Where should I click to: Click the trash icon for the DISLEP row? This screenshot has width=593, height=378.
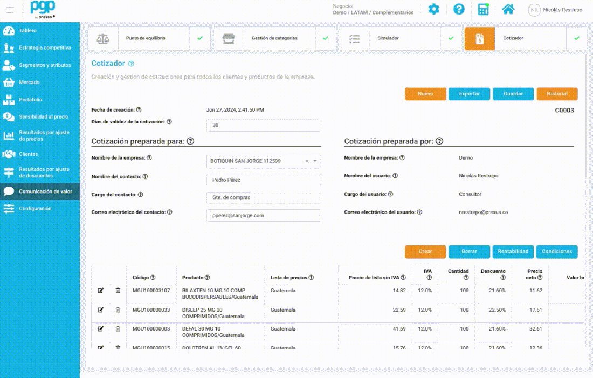118,310
